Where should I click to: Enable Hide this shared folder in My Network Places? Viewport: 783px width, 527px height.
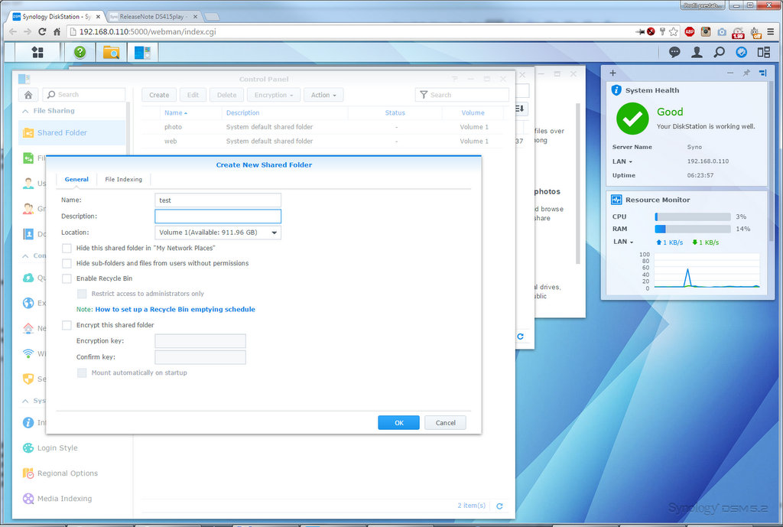[x=67, y=248]
